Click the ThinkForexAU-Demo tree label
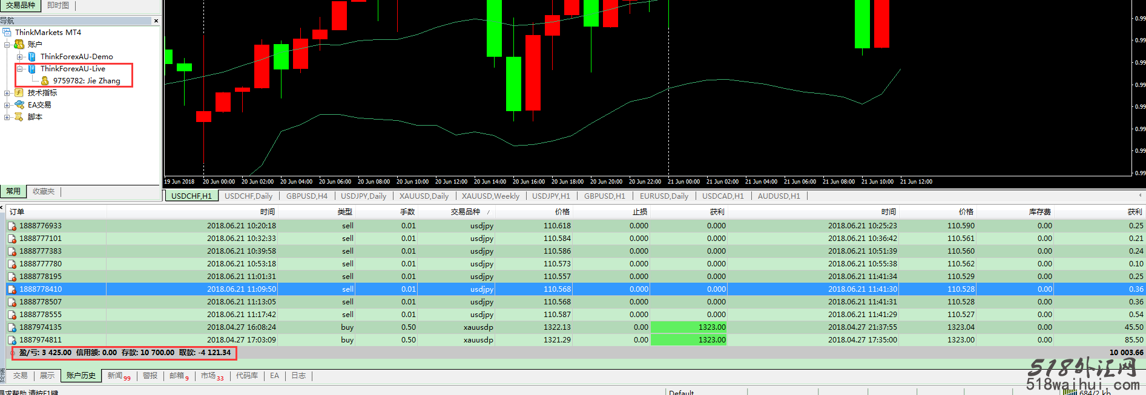 point(77,56)
